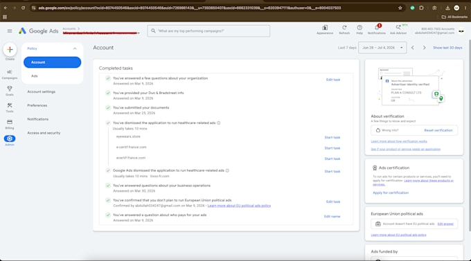Click Start task for eyewears.store
Screen dimensions: 471x261
[332, 138]
